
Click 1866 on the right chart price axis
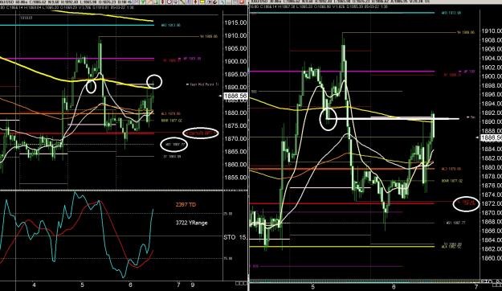[x=492, y=231]
